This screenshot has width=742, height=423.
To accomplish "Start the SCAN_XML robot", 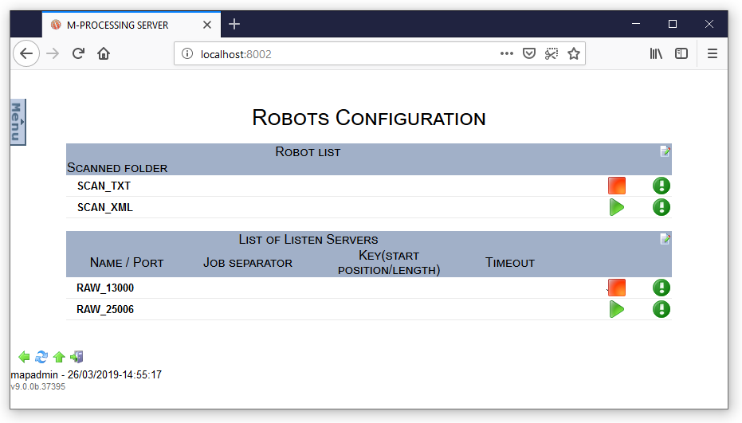I will pyautogui.click(x=616, y=207).
